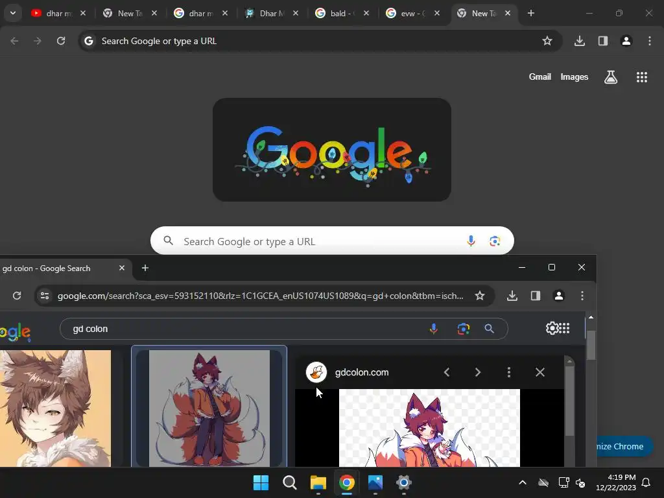This screenshot has width=664, height=498.
Task: Toggle side panel in back Chrome window
Action: [x=603, y=41]
